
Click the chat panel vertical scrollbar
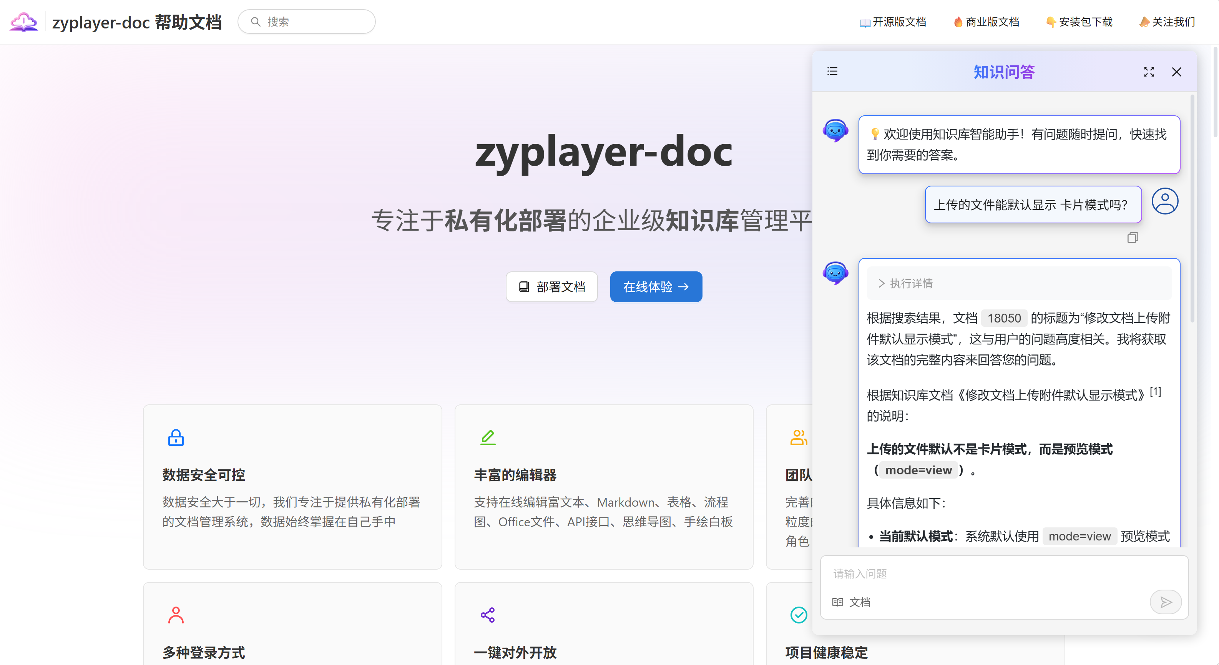tap(1192, 208)
